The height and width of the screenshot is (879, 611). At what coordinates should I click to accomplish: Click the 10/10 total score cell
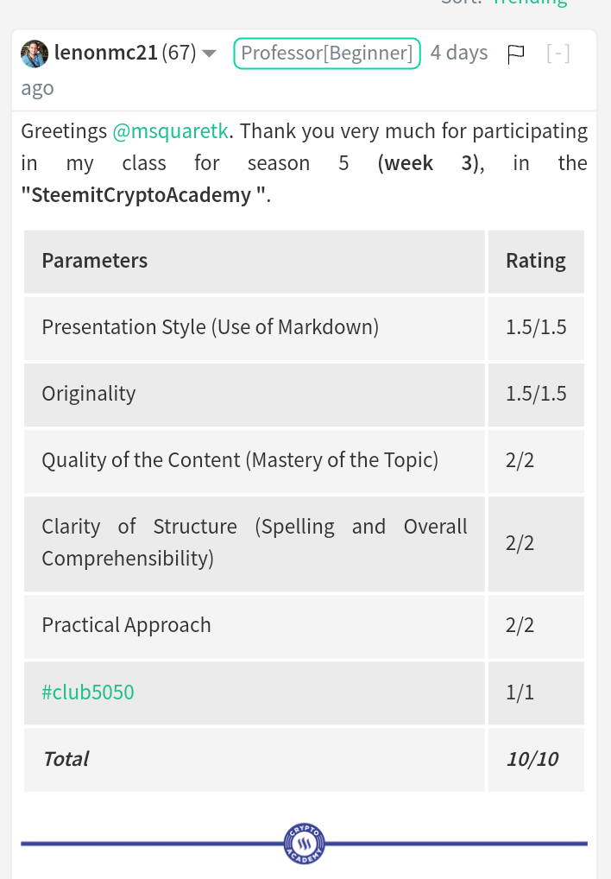[532, 759]
